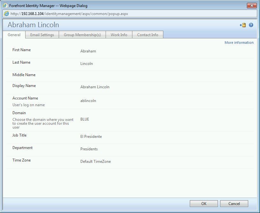Switch to the Email Settings tab

[x=42, y=35]
